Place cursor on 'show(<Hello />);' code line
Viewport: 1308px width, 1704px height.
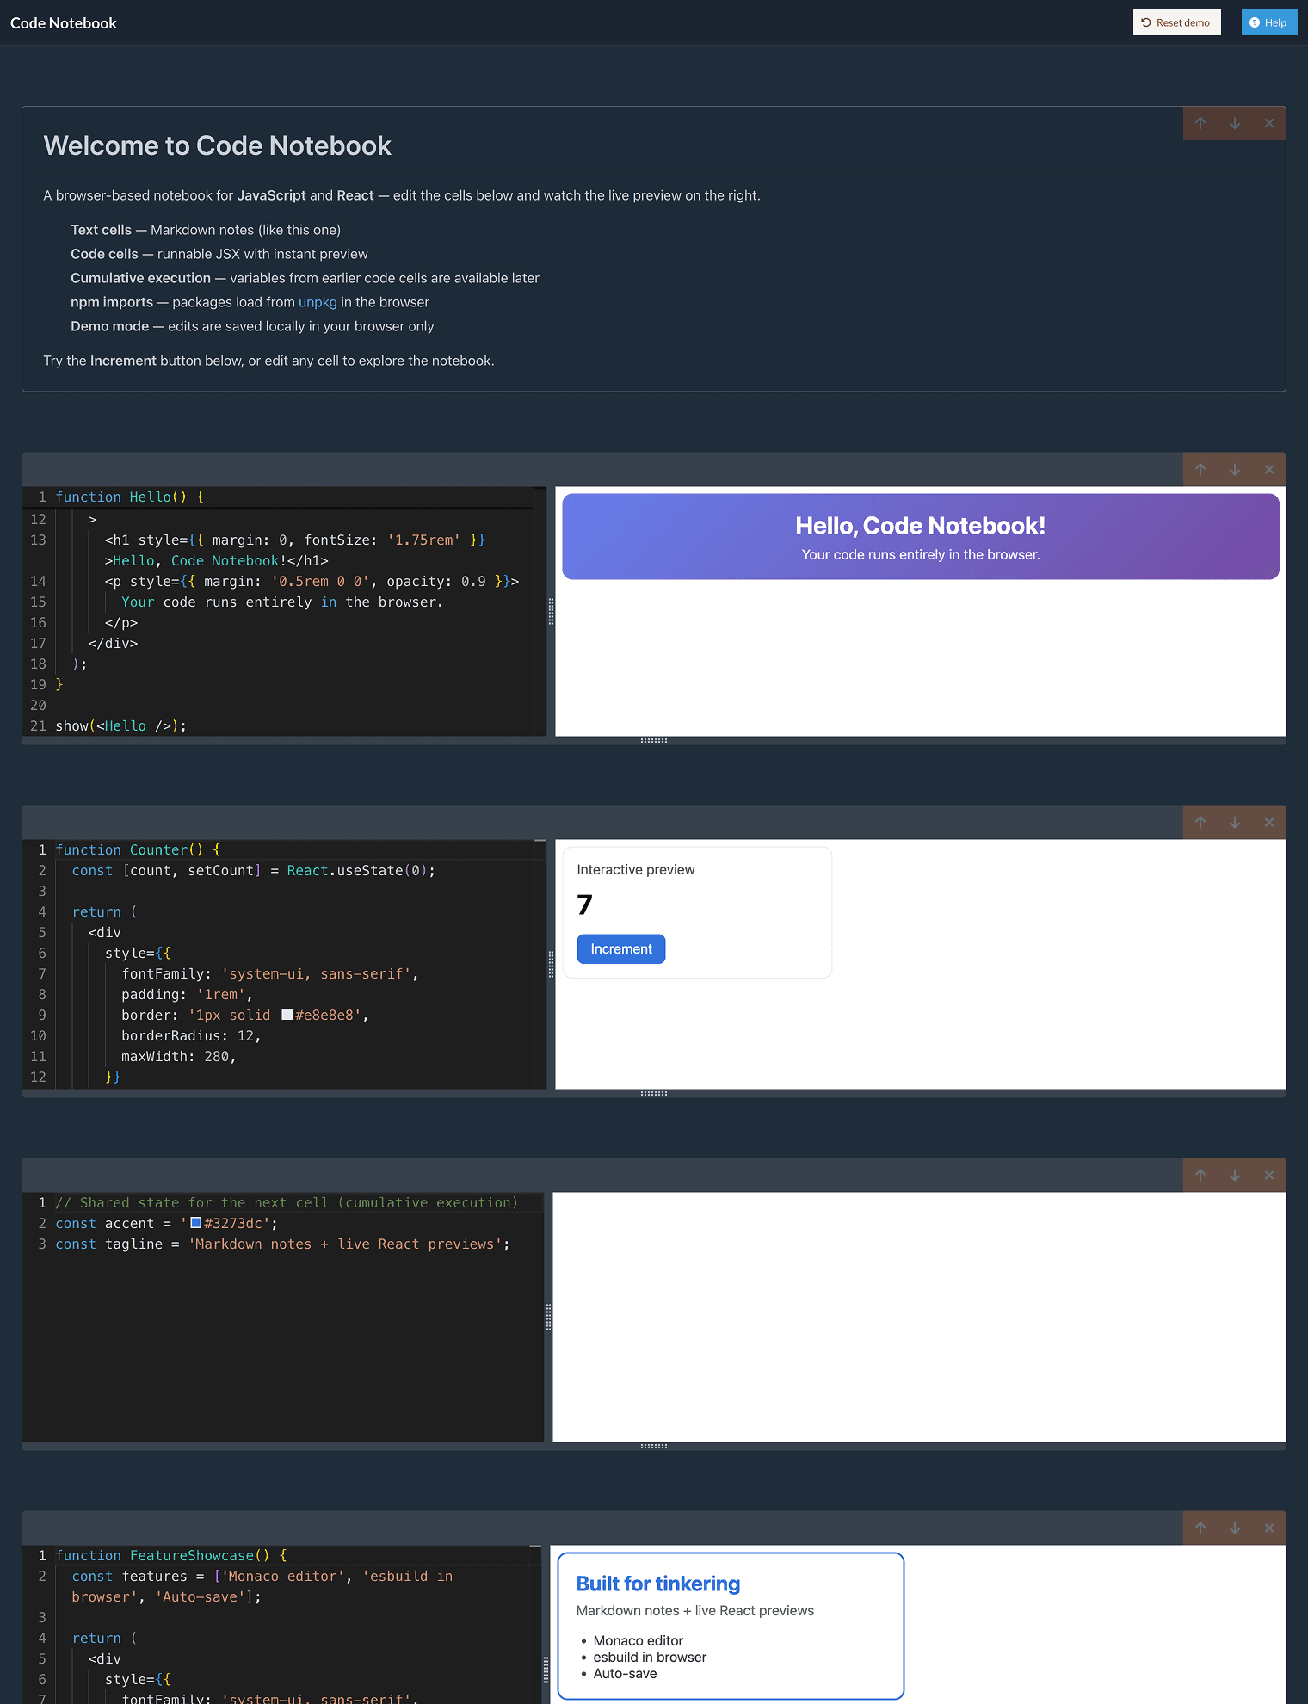tap(121, 725)
